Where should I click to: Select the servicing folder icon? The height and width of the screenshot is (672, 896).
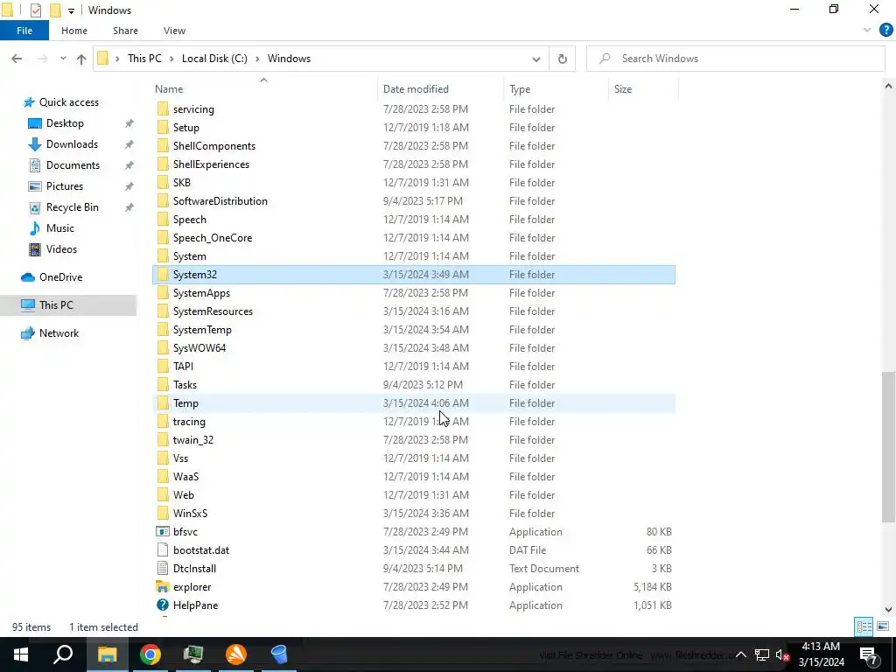pyautogui.click(x=163, y=109)
